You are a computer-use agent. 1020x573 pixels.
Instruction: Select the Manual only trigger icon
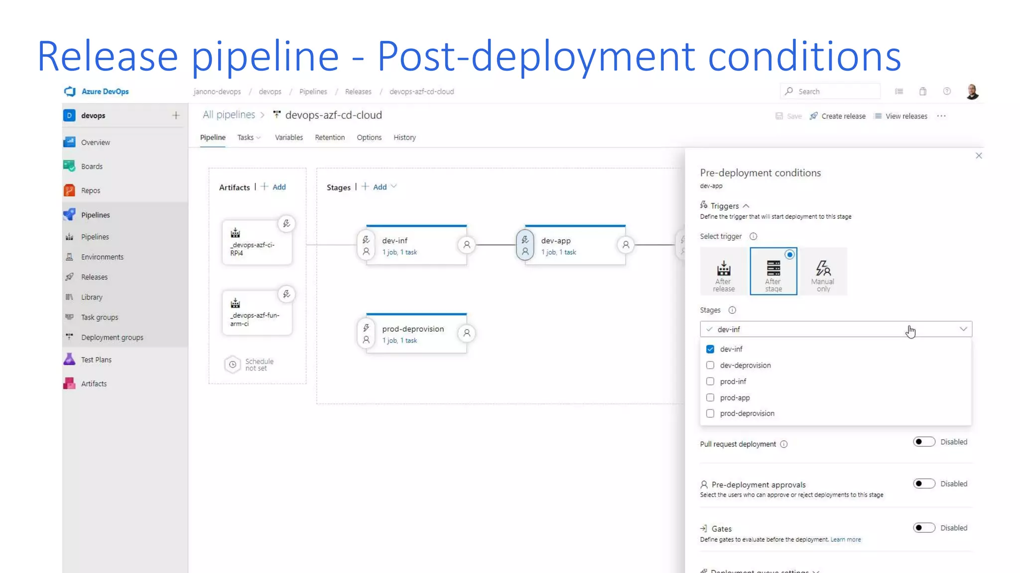(x=823, y=269)
